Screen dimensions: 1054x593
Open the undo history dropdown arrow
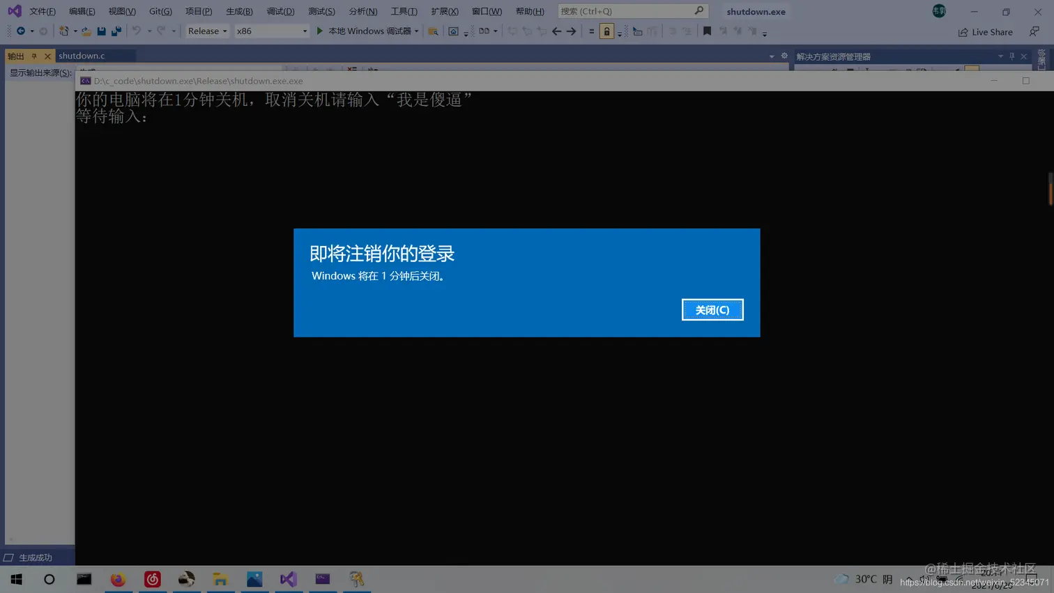pyautogui.click(x=149, y=31)
